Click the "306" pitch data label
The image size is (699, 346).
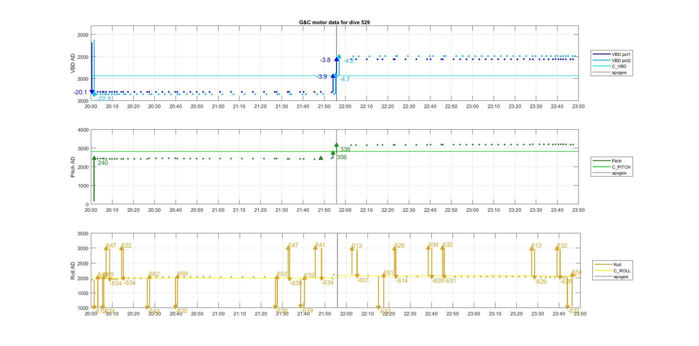[x=342, y=158]
